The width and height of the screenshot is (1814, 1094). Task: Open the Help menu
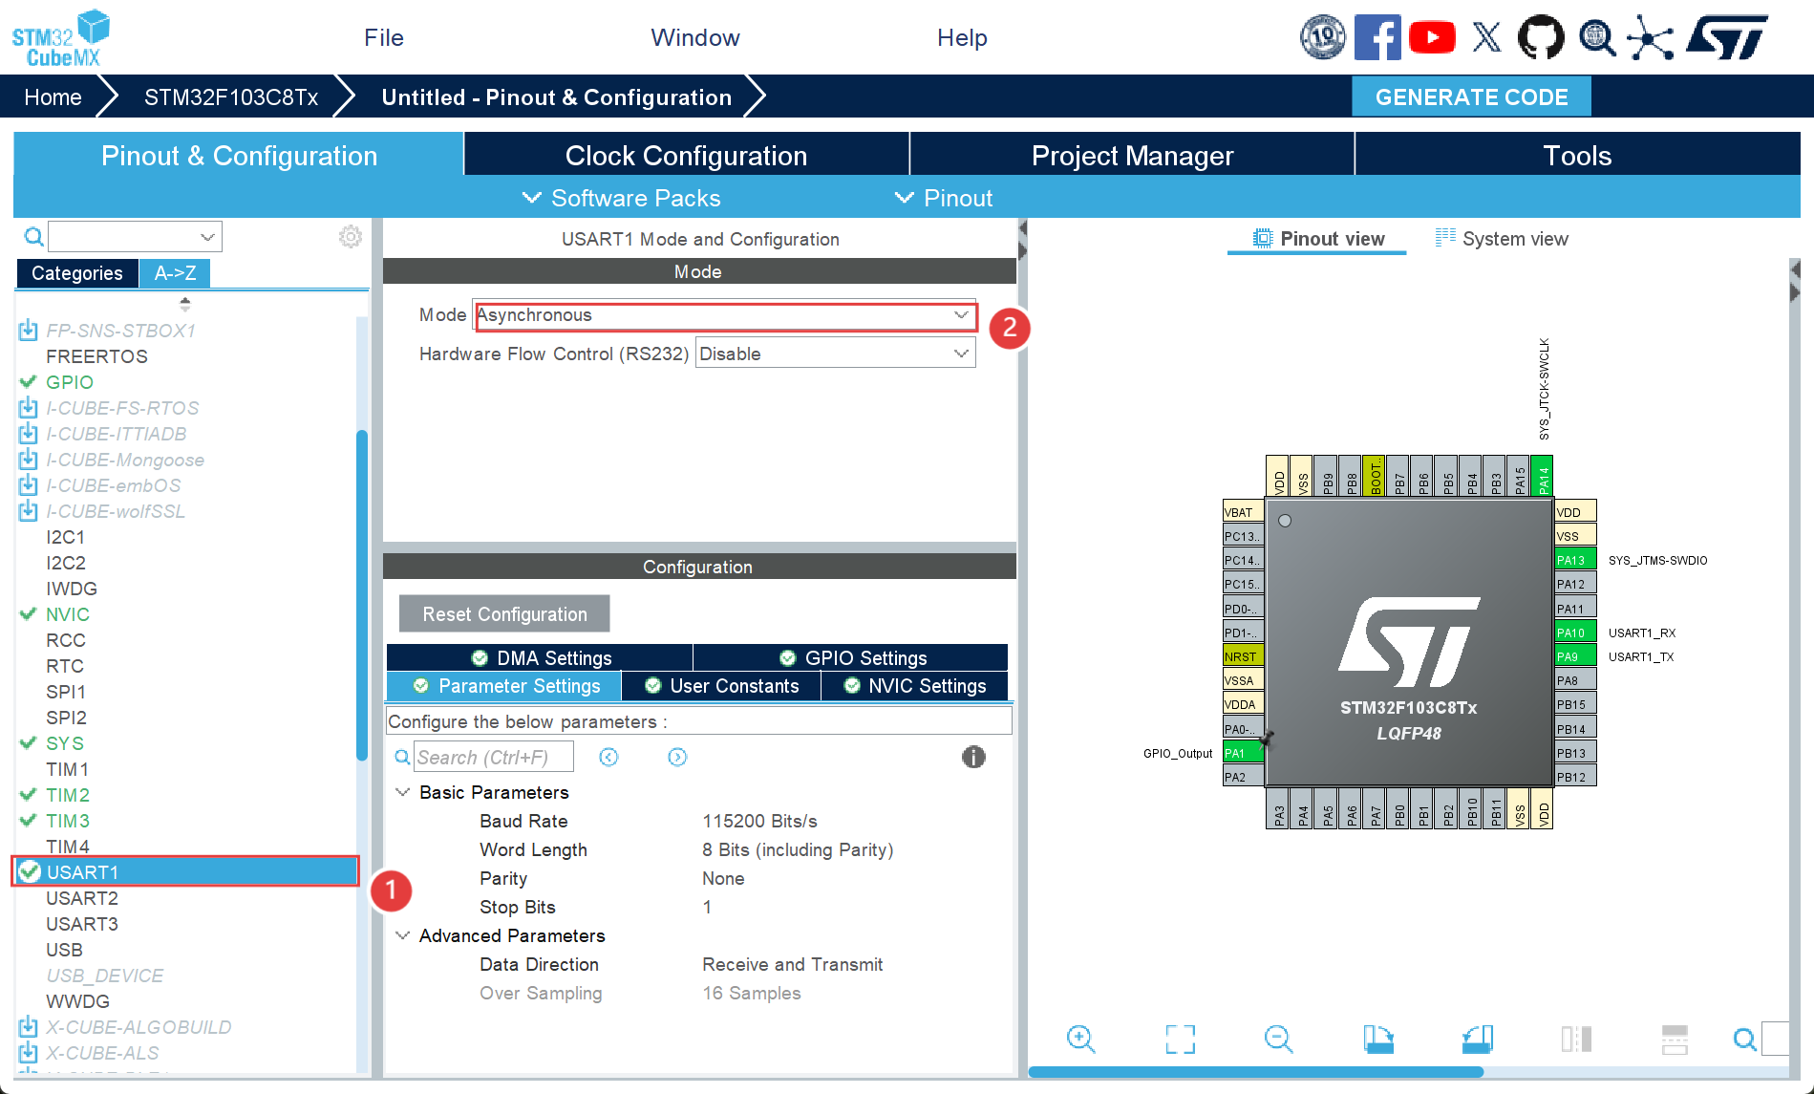962,37
